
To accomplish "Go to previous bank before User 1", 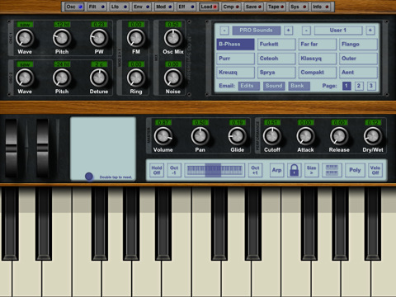I will pos(306,31).
